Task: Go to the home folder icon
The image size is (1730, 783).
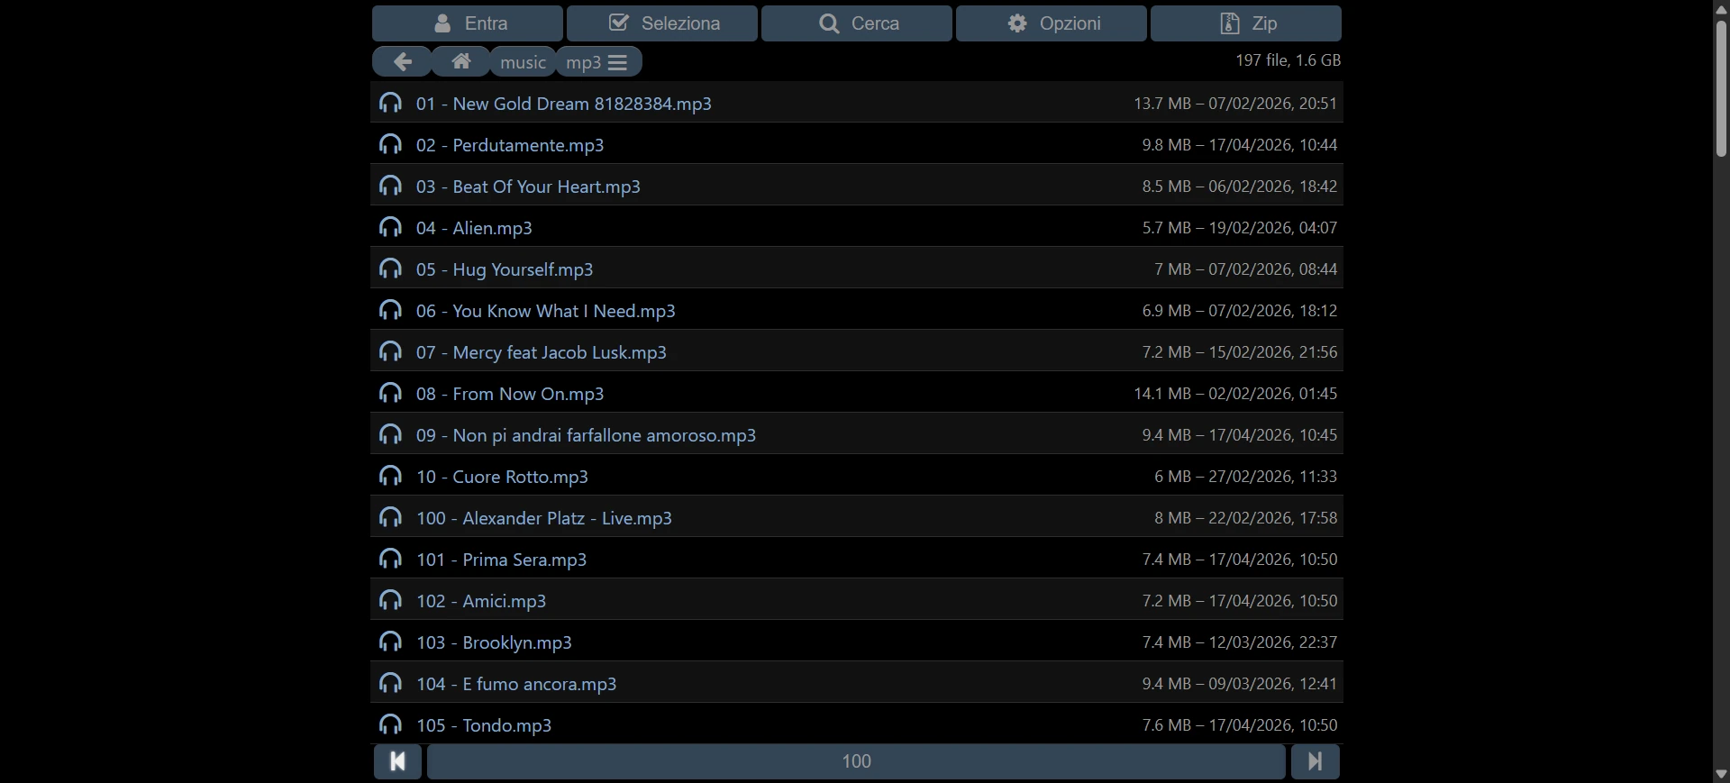Action: [x=460, y=61]
